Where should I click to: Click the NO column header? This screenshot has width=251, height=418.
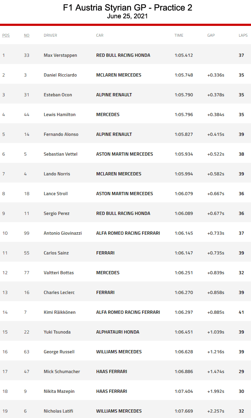27,35
